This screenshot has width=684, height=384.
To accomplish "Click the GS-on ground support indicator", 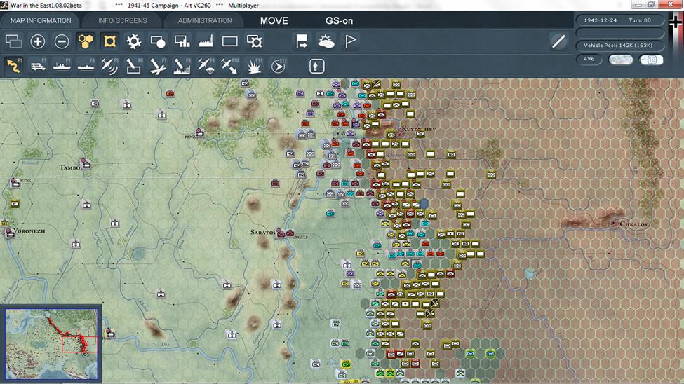I will pos(339,20).
